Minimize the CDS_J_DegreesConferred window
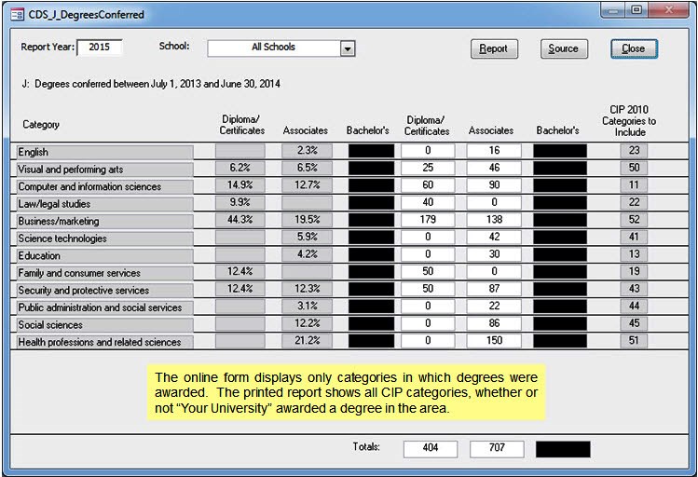 click(614, 10)
